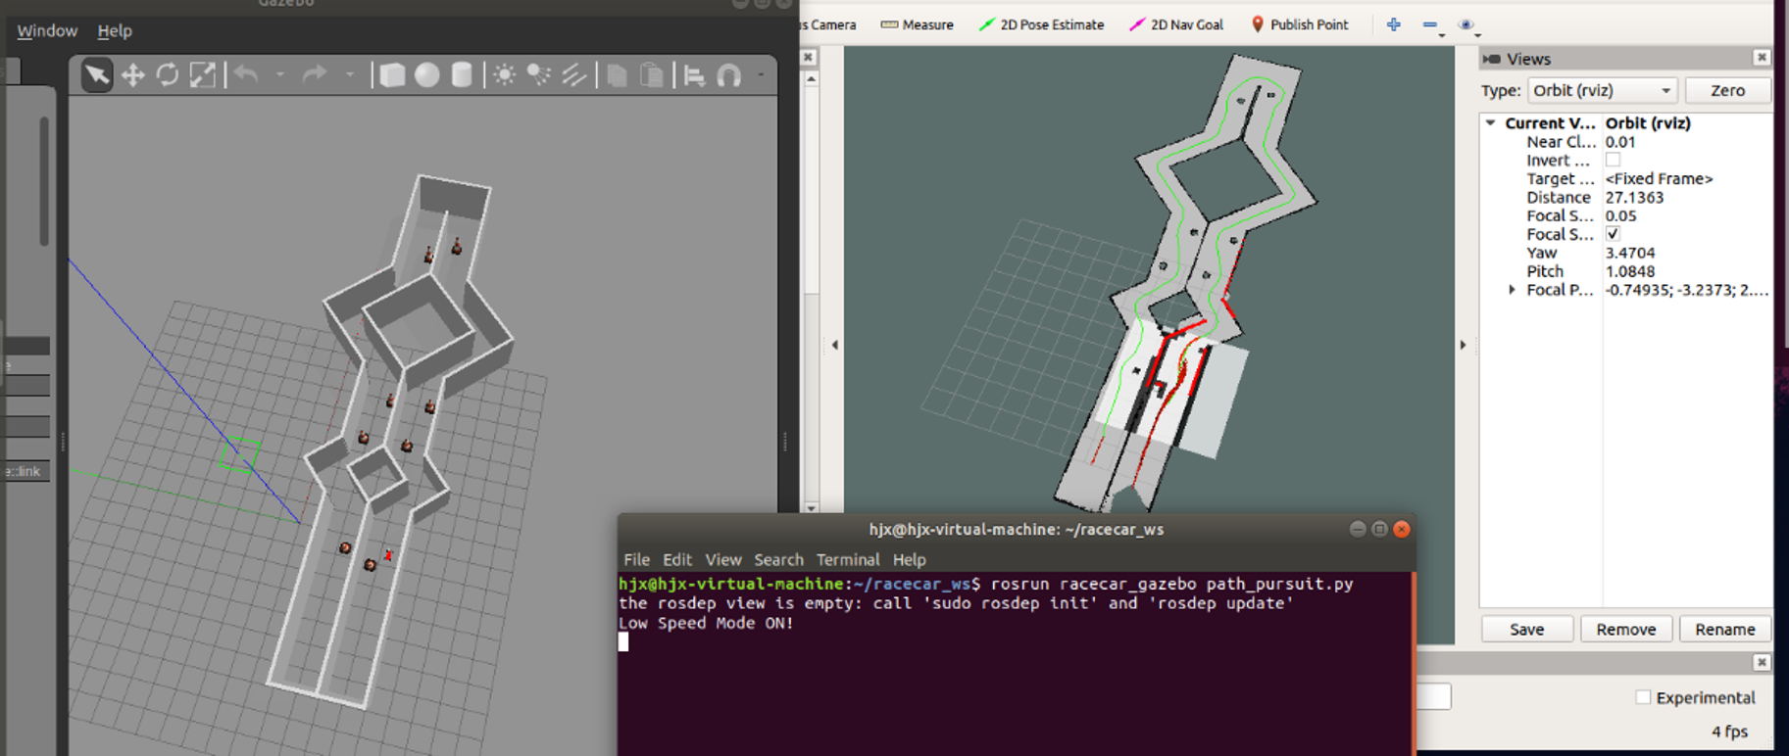Insert a sphere shape in Gazebo
The height and width of the screenshot is (756, 1789).
[426, 75]
